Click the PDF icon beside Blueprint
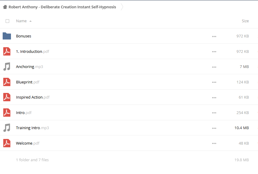The image size is (258, 174). (7, 82)
